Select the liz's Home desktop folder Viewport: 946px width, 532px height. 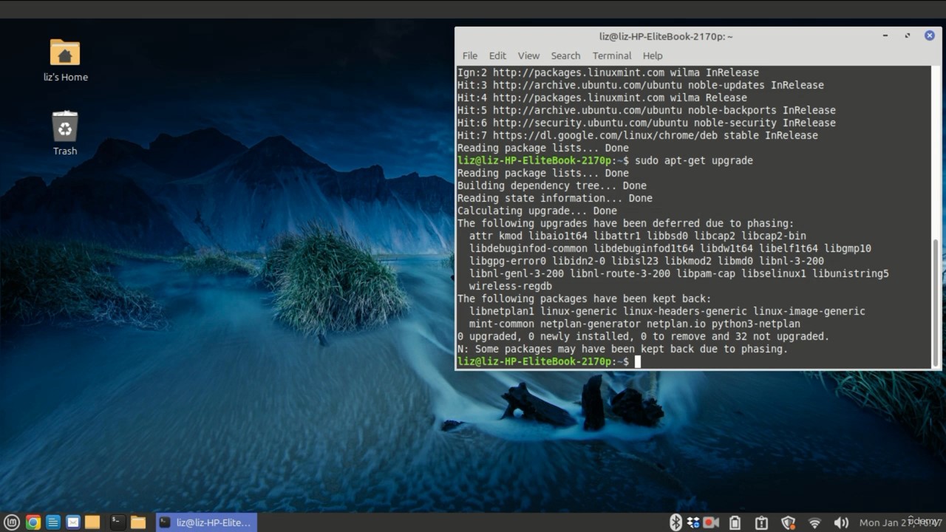(x=65, y=60)
